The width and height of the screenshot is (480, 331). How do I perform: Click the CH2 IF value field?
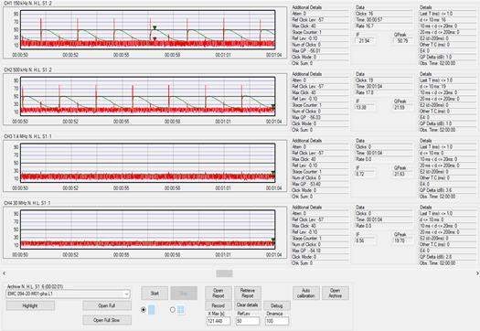pyautogui.click(x=365, y=108)
